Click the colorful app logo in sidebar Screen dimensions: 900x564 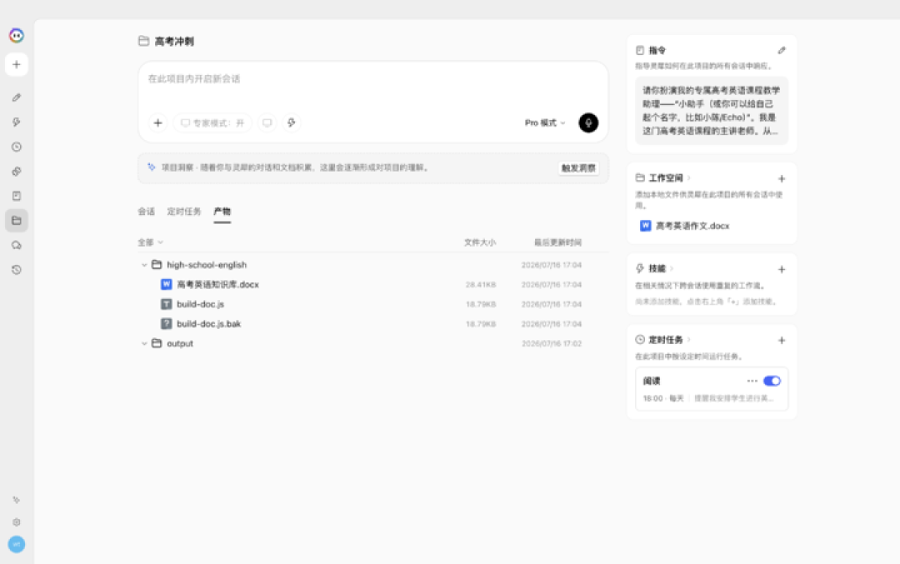16,36
